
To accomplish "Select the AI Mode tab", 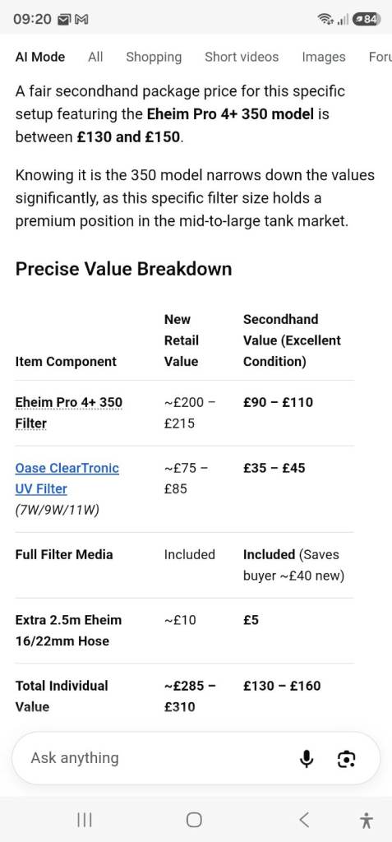I will [40, 57].
